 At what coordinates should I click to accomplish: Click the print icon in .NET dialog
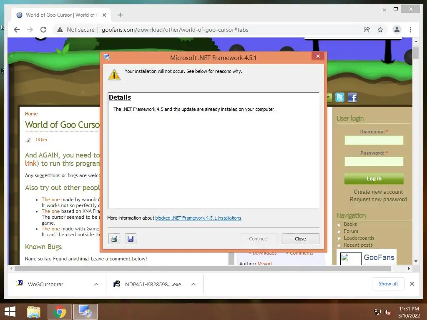pos(114,239)
